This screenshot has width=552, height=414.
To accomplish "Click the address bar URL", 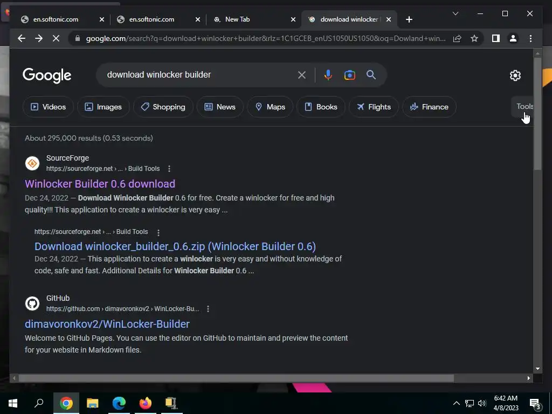I will [265, 38].
